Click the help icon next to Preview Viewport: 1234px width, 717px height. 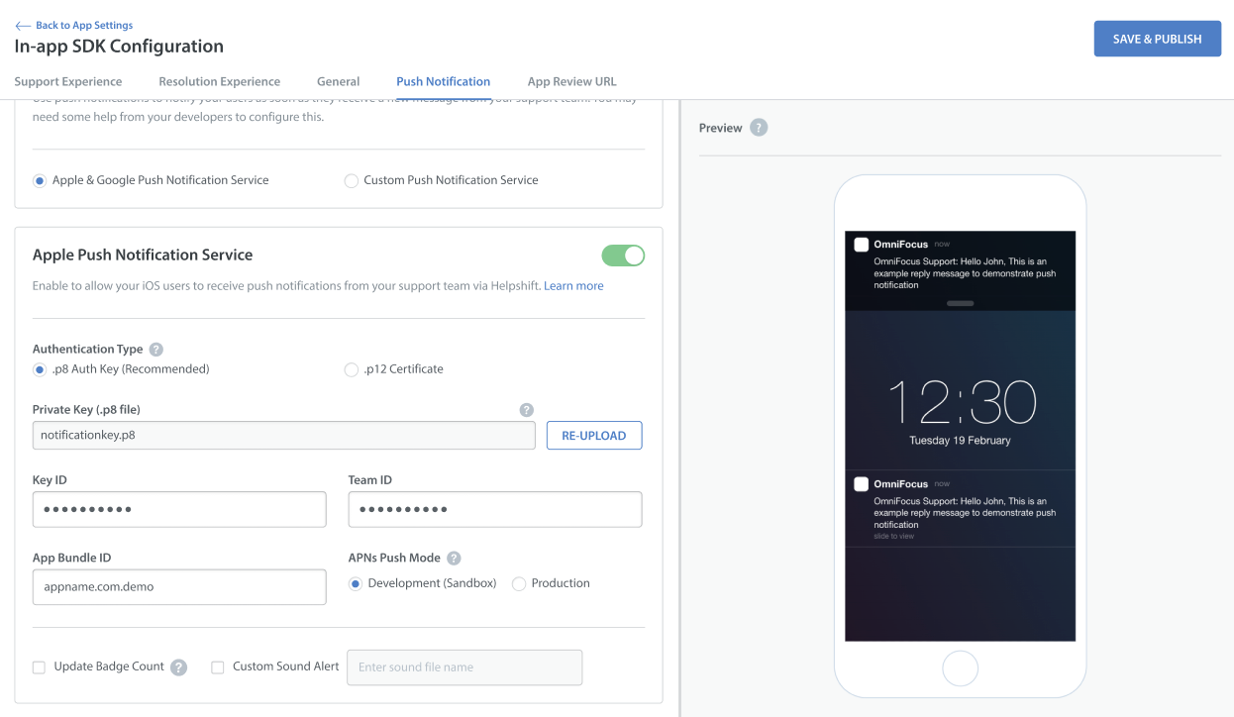759,128
